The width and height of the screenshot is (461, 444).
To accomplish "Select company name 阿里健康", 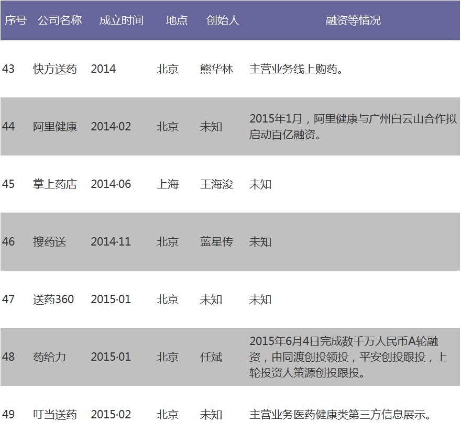I will (55, 127).
